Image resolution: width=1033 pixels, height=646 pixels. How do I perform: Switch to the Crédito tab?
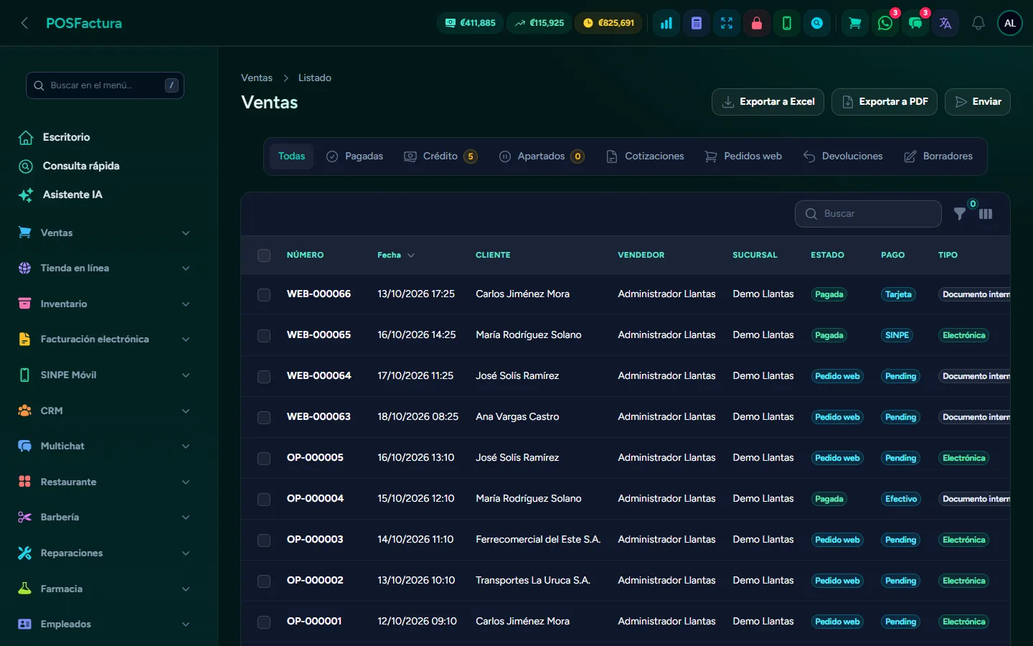click(x=441, y=156)
